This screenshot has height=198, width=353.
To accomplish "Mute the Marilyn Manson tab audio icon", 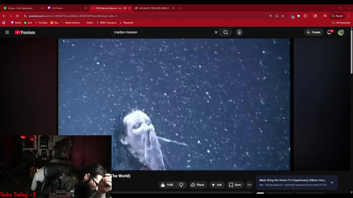I will 125,8.
